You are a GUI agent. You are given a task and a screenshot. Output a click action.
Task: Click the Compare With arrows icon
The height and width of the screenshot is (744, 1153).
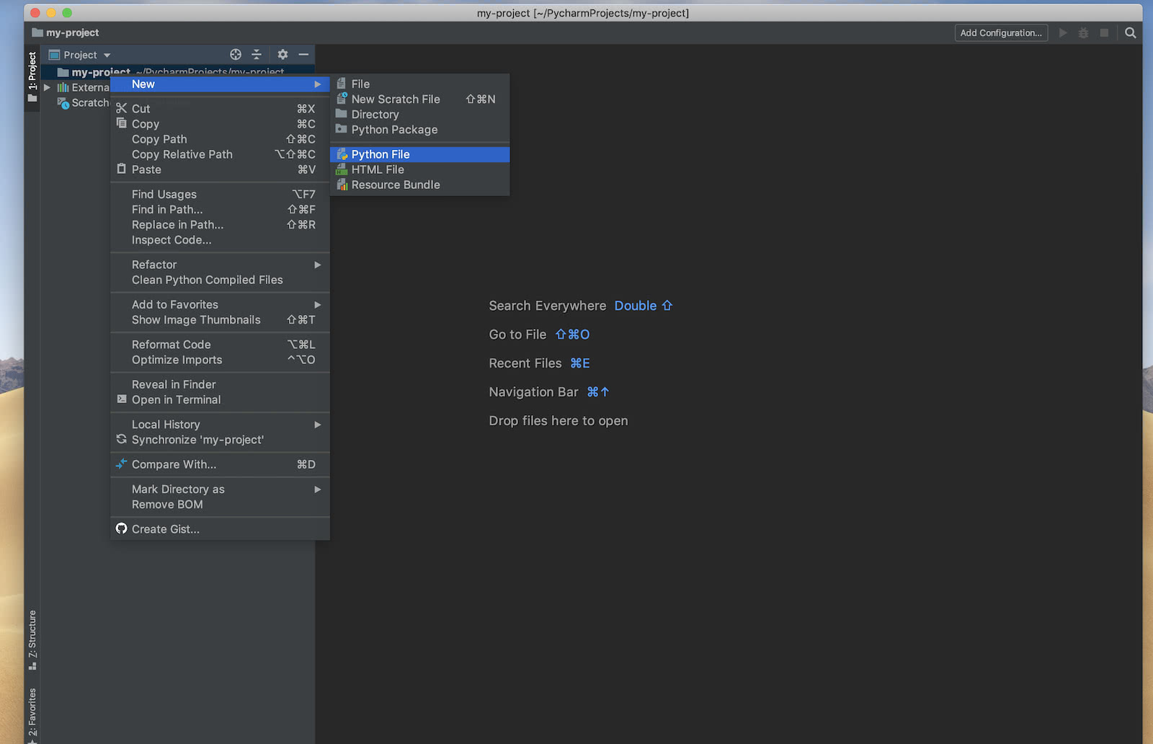[121, 464]
